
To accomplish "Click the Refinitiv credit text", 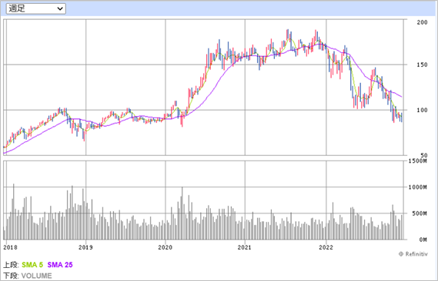I will point(413,254).
